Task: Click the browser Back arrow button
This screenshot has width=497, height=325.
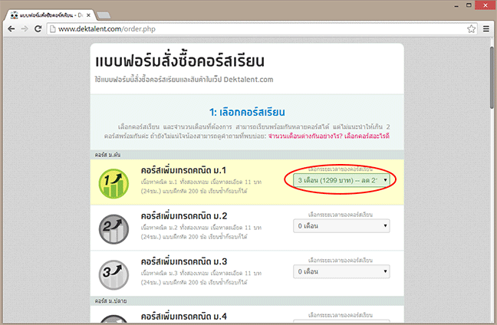Action: click(x=11, y=28)
